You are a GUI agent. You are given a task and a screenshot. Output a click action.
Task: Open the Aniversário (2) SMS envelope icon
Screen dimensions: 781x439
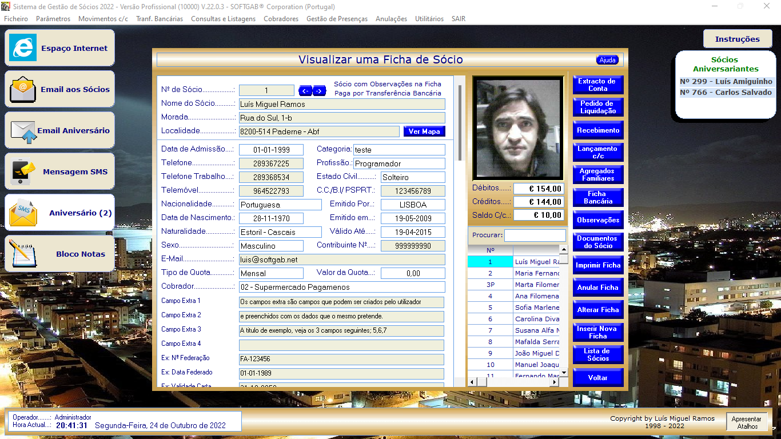click(23, 213)
